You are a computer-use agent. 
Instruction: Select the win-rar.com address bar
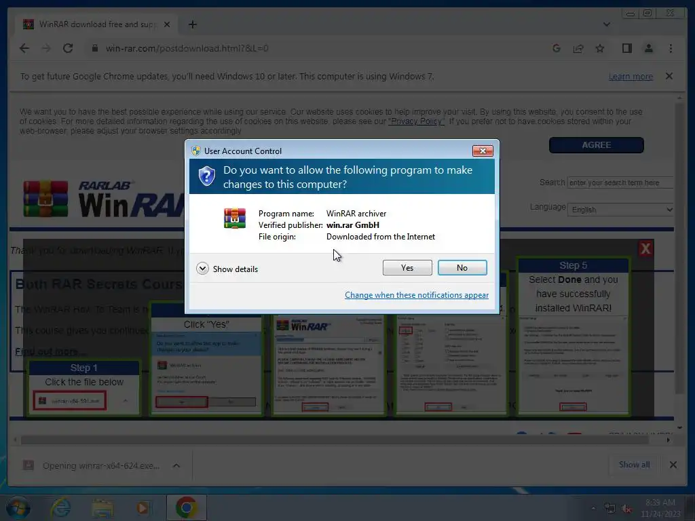click(187, 48)
